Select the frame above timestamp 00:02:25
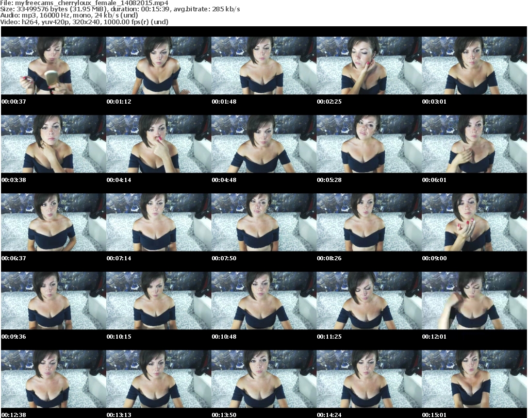The width and height of the screenshot is (528, 418). coord(369,65)
